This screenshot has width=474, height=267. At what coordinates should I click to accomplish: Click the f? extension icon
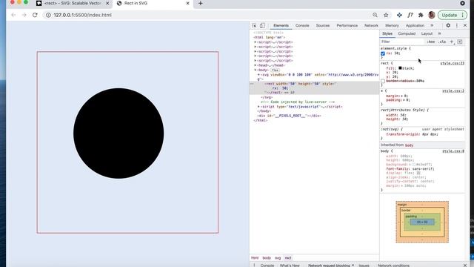[x=410, y=15]
